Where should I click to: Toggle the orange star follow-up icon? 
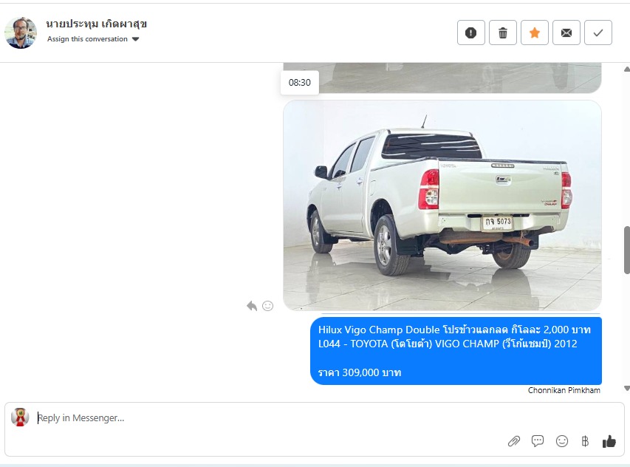[535, 33]
